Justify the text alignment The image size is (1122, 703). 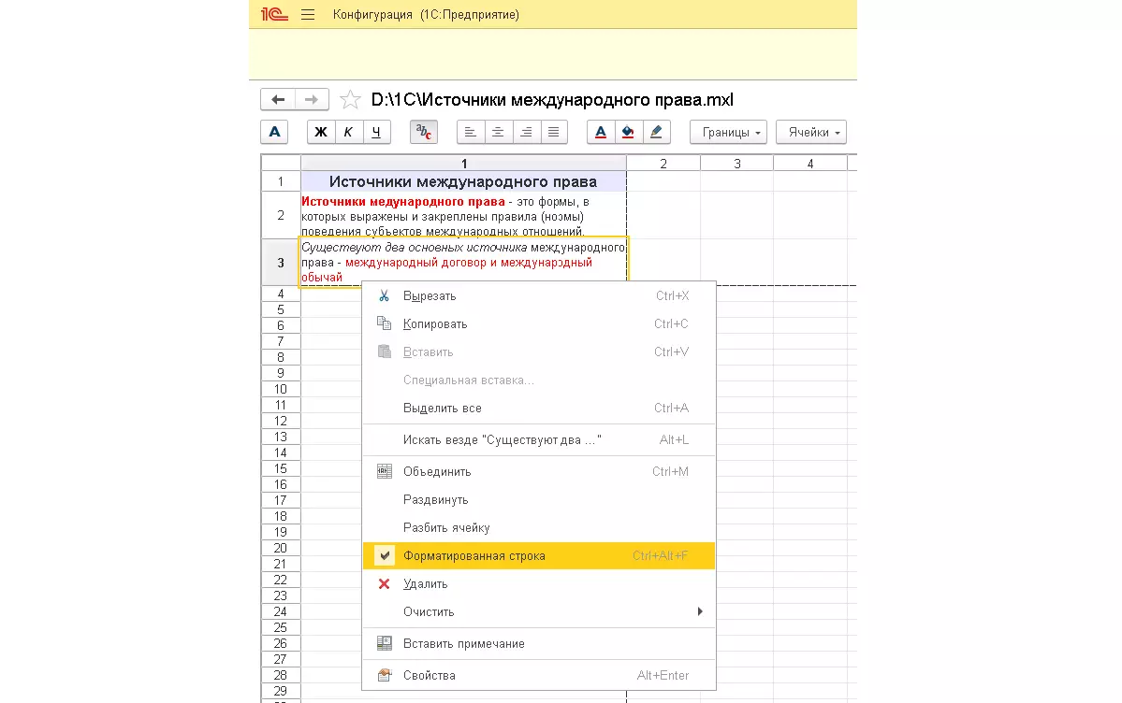coord(553,132)
